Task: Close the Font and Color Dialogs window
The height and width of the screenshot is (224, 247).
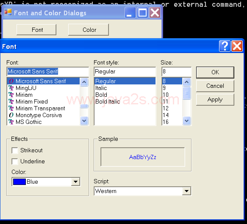Action: click(155, 12)
